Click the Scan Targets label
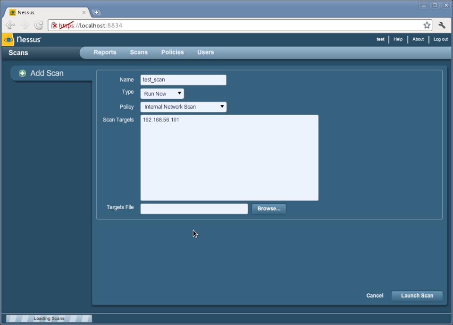This screenshot has height=325, width=453. [x=118, y=120]
